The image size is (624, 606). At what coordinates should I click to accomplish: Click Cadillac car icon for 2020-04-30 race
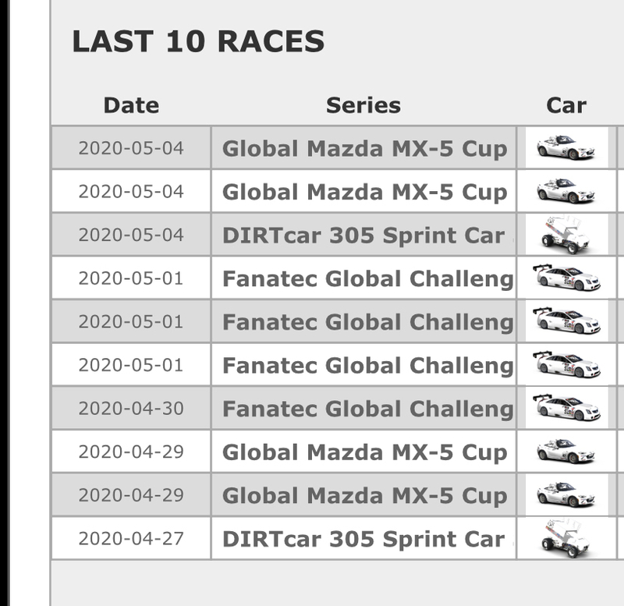(x=567, y=408)
